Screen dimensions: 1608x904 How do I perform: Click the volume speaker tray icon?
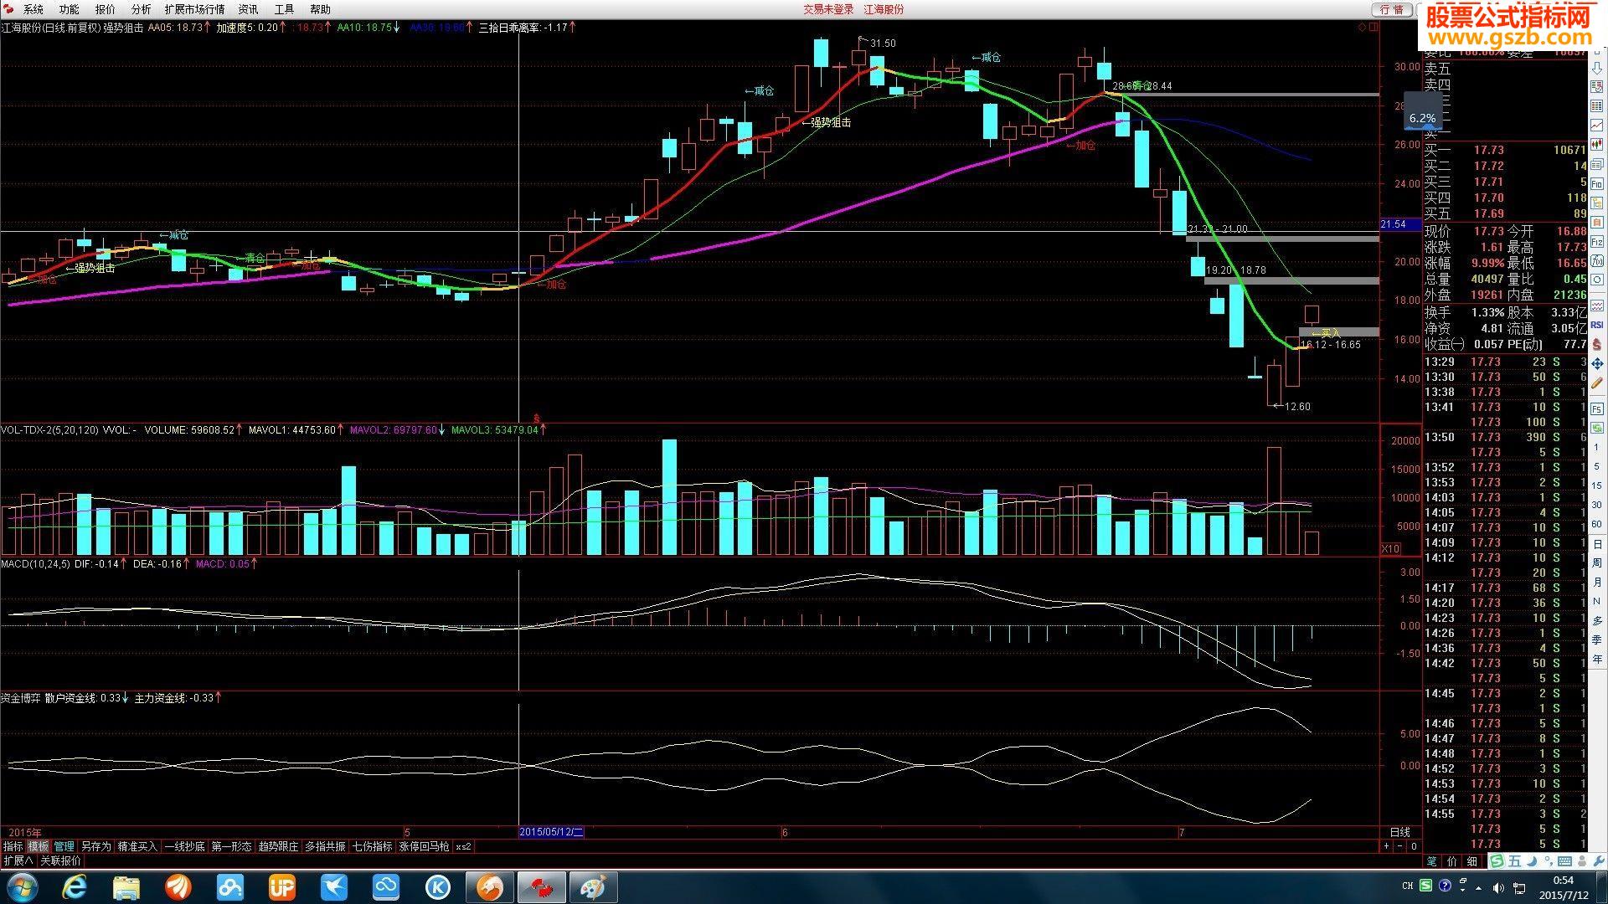1499,887
